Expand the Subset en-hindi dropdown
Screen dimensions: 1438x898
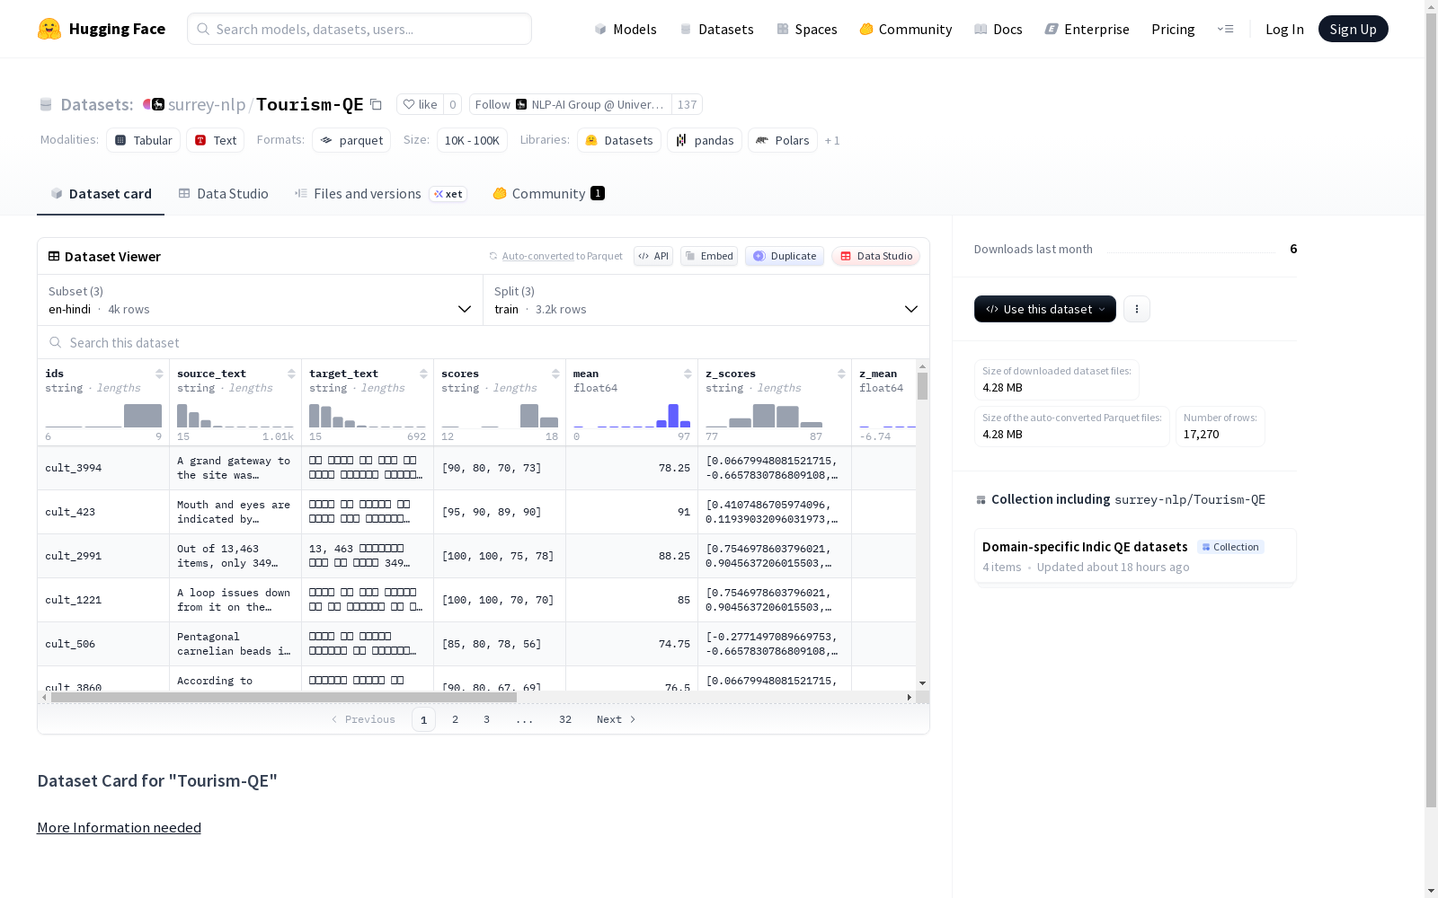pyautogui.click(x=261, y=300)
